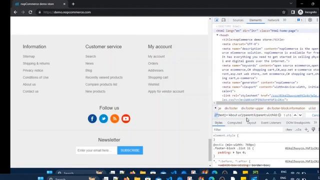Open the stylesheet href link in head
This screenshot has width=320, height=180.
tap(294, 95)
